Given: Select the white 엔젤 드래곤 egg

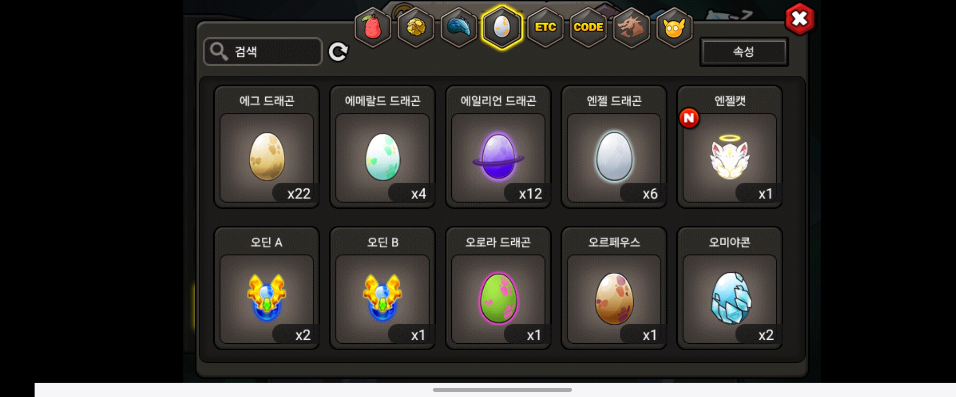Looking at the screenshot, I should 614,147.
